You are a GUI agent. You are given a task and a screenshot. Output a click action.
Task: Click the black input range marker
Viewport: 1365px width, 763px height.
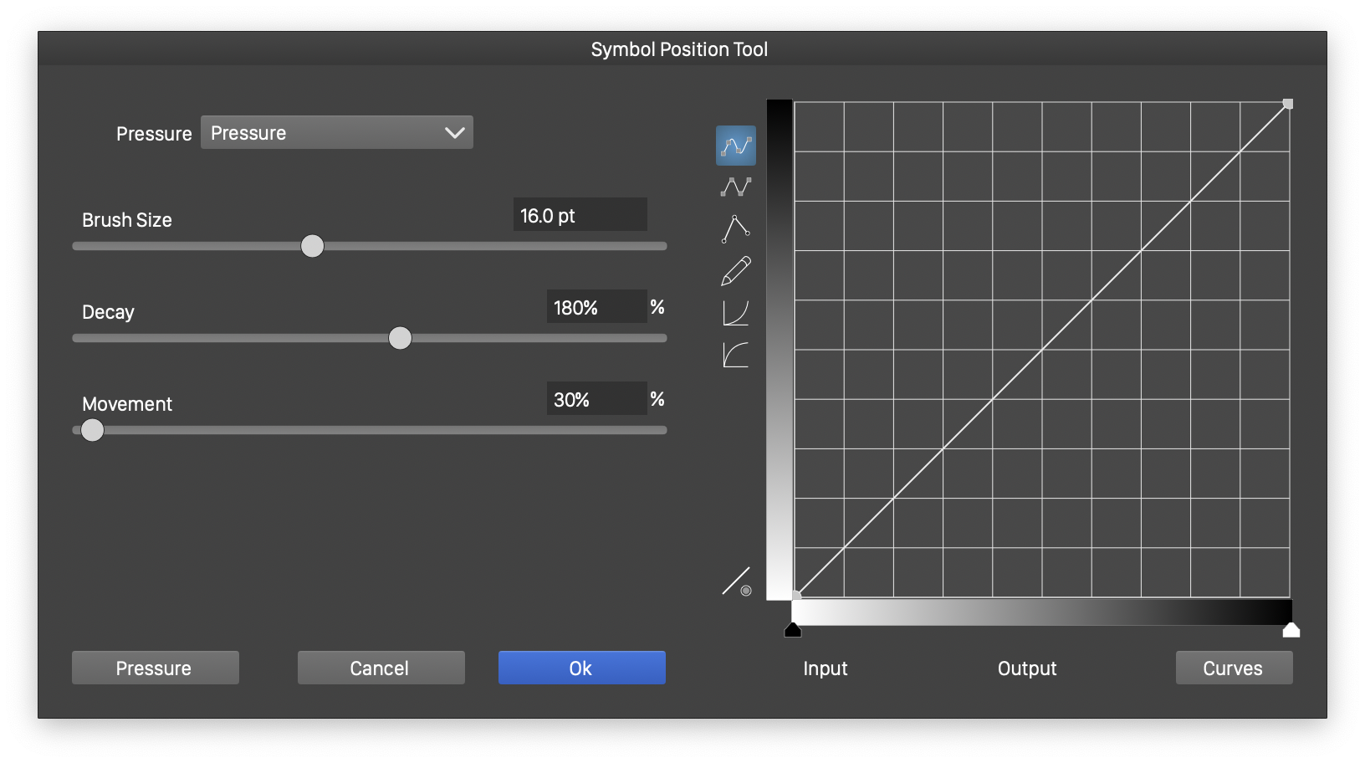point(793,630)
